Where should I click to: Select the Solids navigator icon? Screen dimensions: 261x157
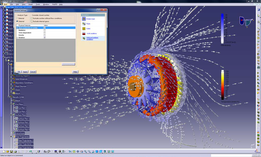coord(84,28)
